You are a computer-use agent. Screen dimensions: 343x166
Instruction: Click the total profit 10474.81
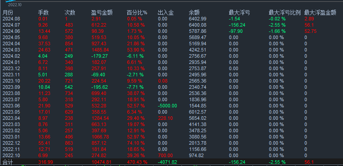point(102,162)
